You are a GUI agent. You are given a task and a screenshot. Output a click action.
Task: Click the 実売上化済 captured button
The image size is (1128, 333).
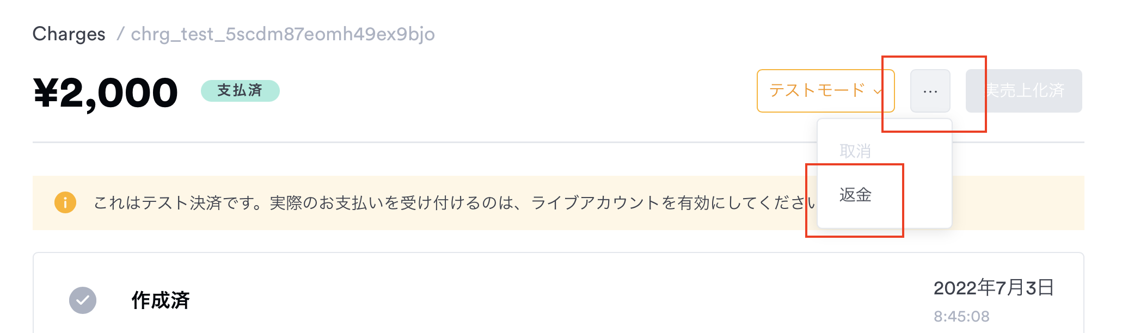tap(1023, 91)
